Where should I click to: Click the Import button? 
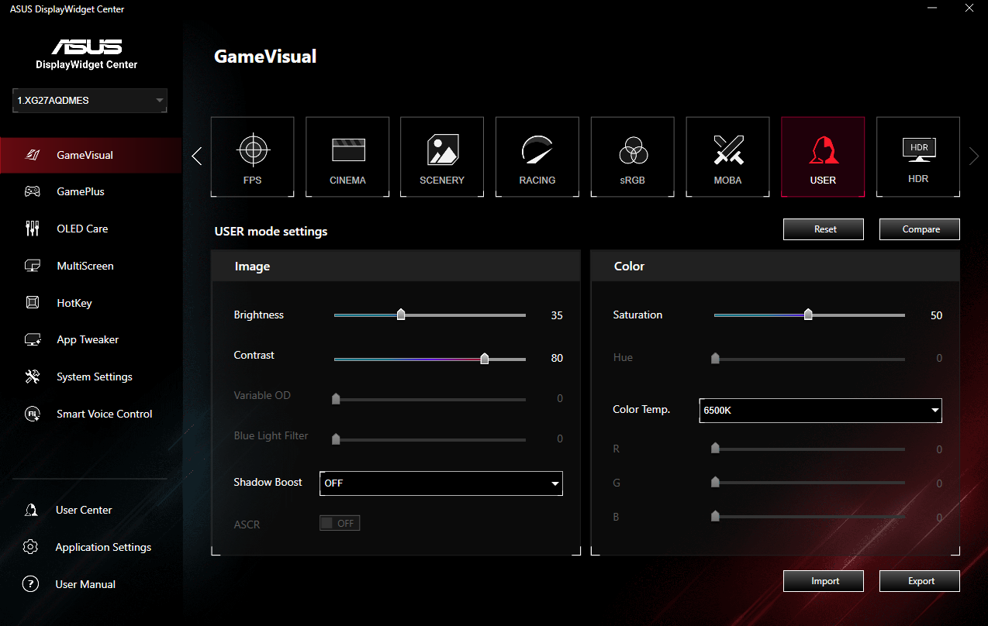click(825, 581)
